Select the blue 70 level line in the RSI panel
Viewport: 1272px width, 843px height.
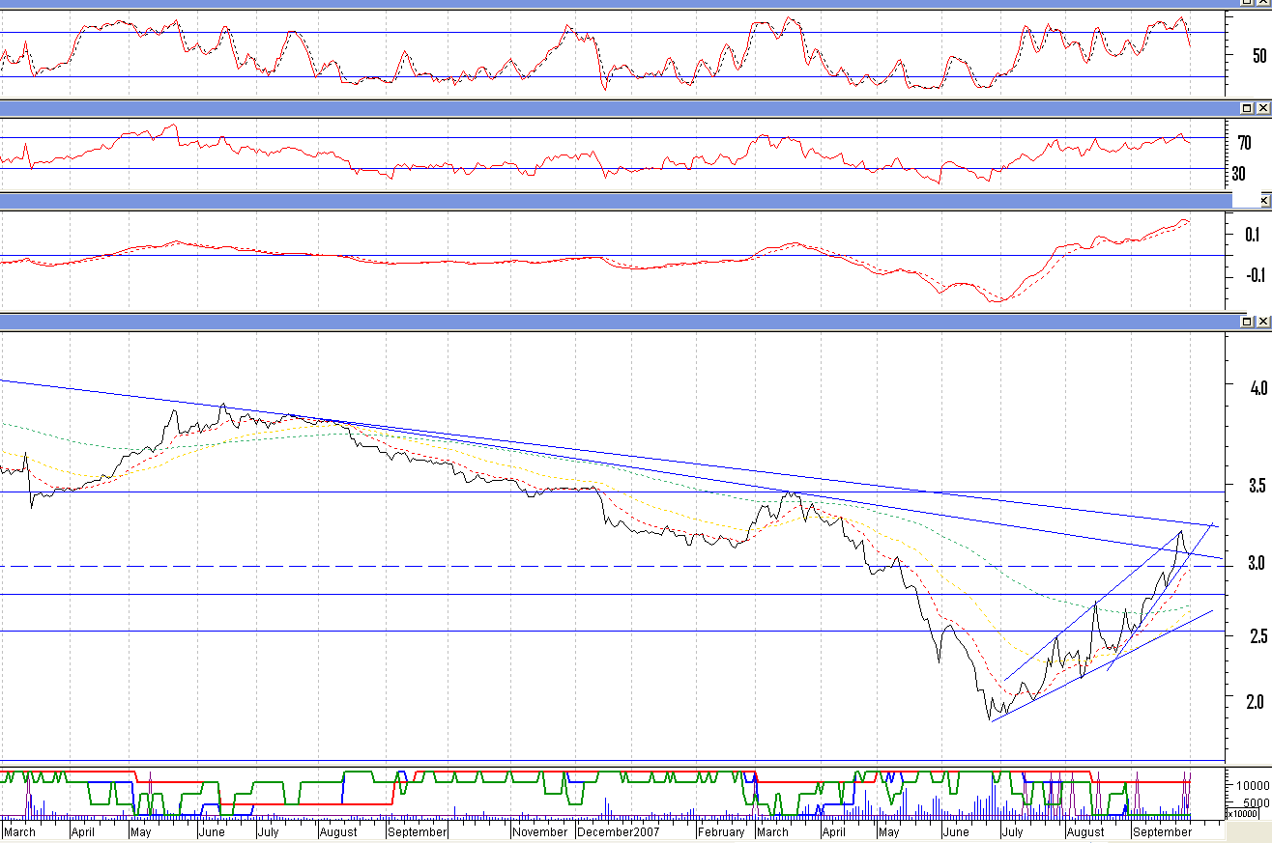483,138
